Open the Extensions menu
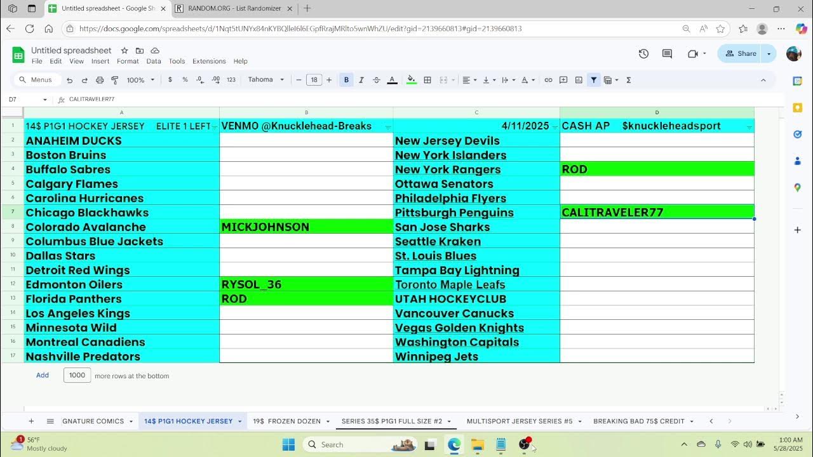Screen dimensions: 813x457 [x=209, y=62]
